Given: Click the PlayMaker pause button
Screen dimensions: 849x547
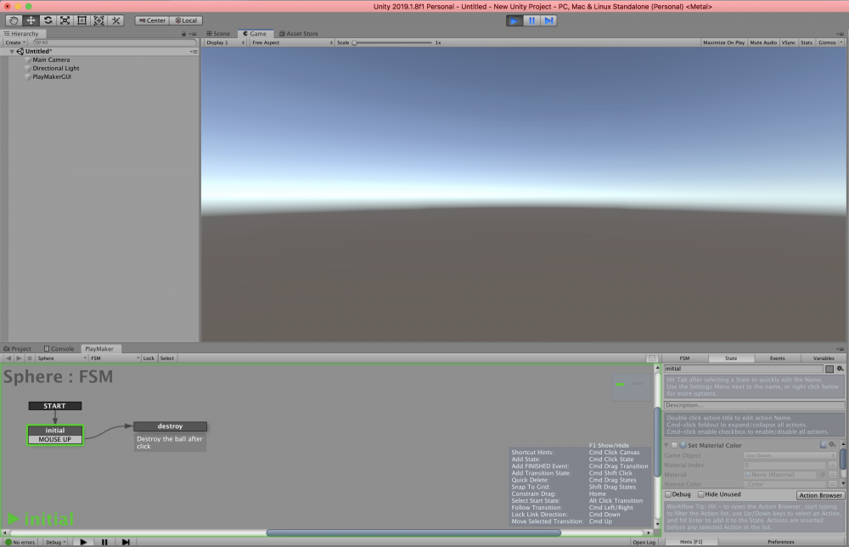Looking at the screenshot, I should click(x=104, y=542).
